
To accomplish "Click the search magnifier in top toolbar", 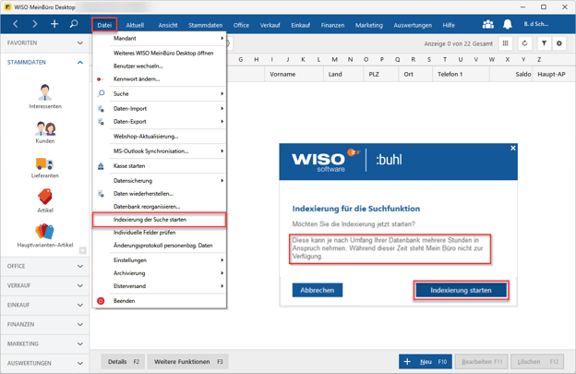I will pos(74,24).
